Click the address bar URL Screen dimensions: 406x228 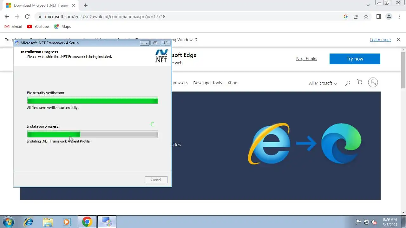pos(105,16)
